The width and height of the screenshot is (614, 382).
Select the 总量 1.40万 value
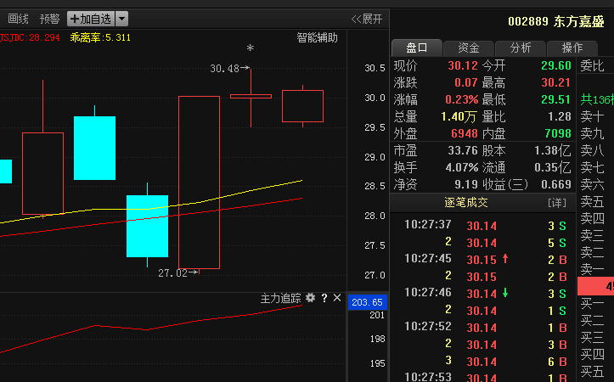click(459, 116)
